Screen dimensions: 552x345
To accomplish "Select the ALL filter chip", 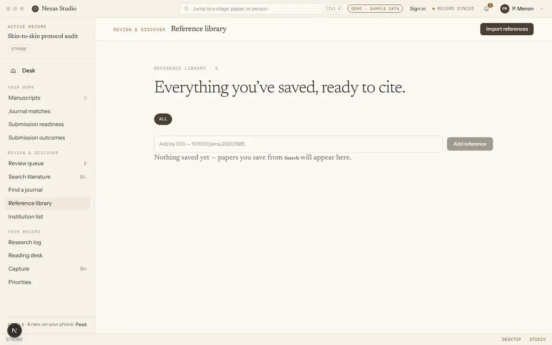I will [163, 119].
